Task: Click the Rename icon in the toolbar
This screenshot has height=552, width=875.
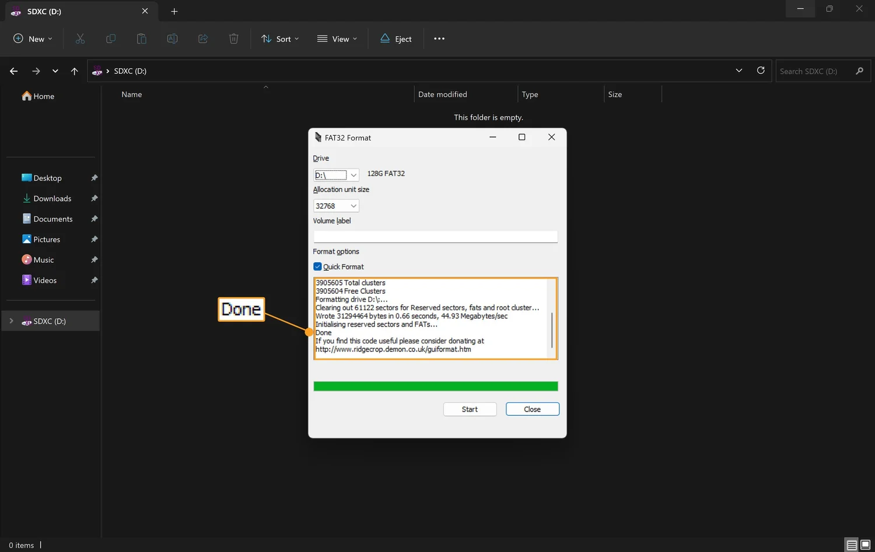Action: (172, 38)
